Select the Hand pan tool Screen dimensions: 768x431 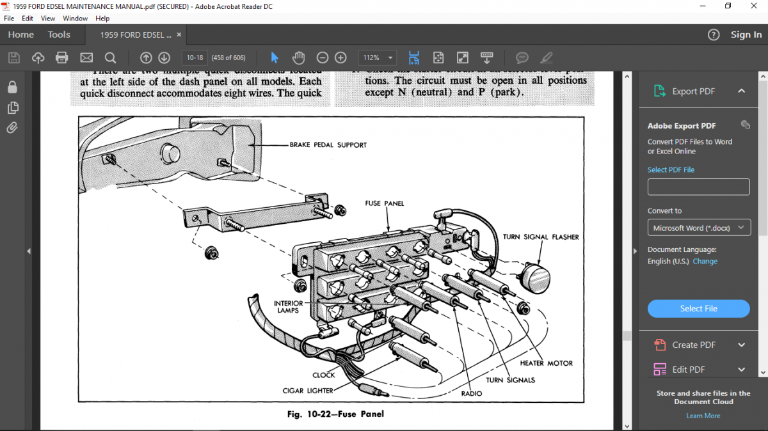(x=298, y=58)
